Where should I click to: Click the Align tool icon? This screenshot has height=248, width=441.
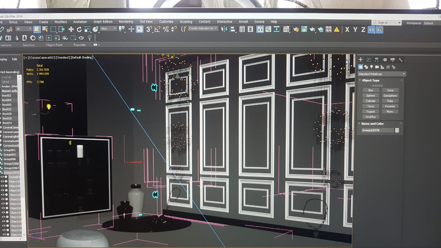pyautogui.click(x=233, y=29)
